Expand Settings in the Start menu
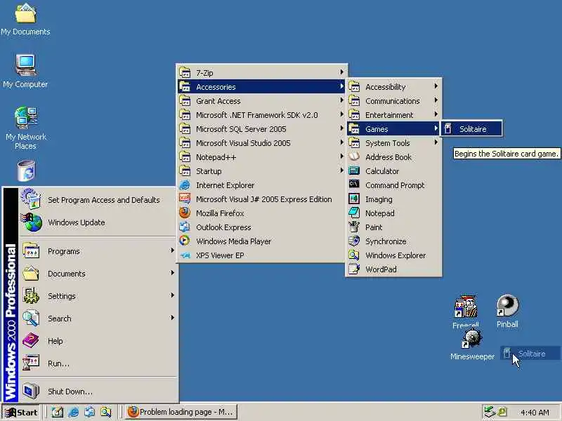Image resolution: width=562 pixels, height=421 pixels. tap(99, 296)
